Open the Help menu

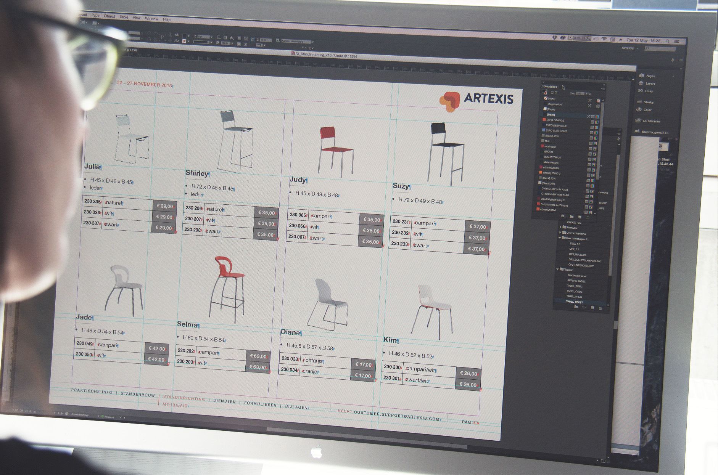tap(167, 19)
